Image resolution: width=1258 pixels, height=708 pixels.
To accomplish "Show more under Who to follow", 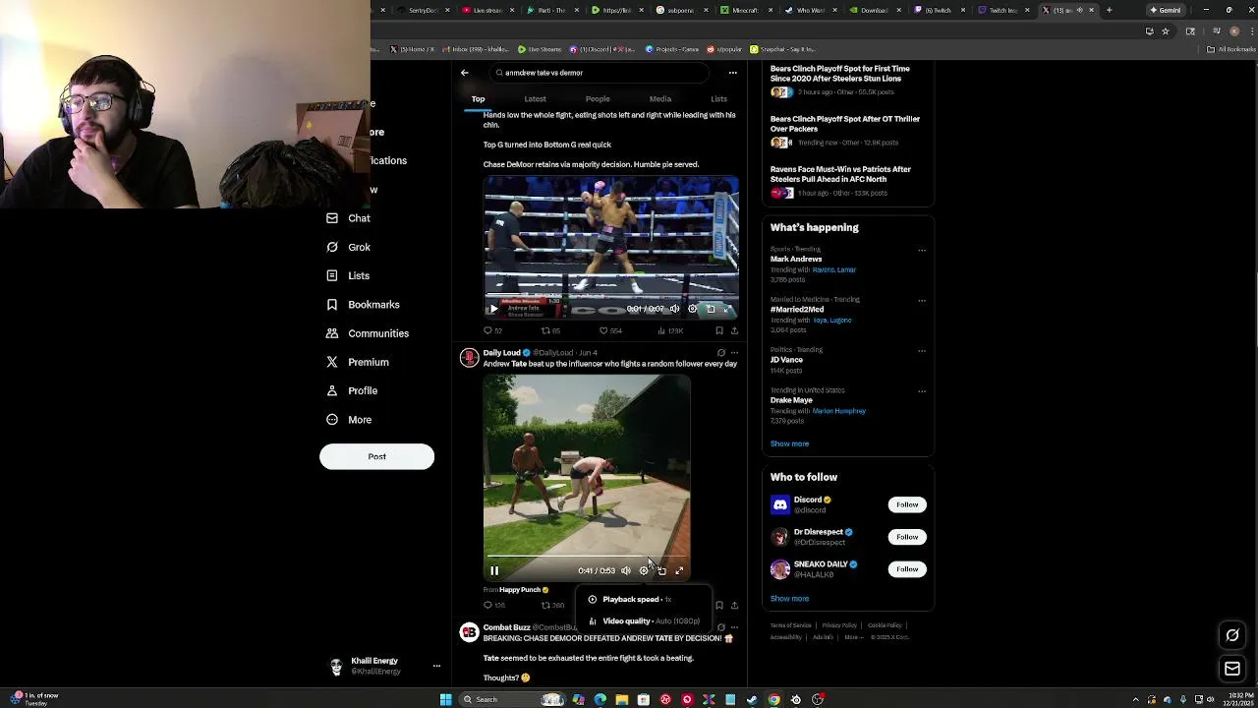I will [x=789, y=598].
